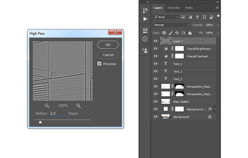Viewport: 248px width, 158px height.
Task: Lock transparent pixels icon
Action: click(x=164, y=33)
